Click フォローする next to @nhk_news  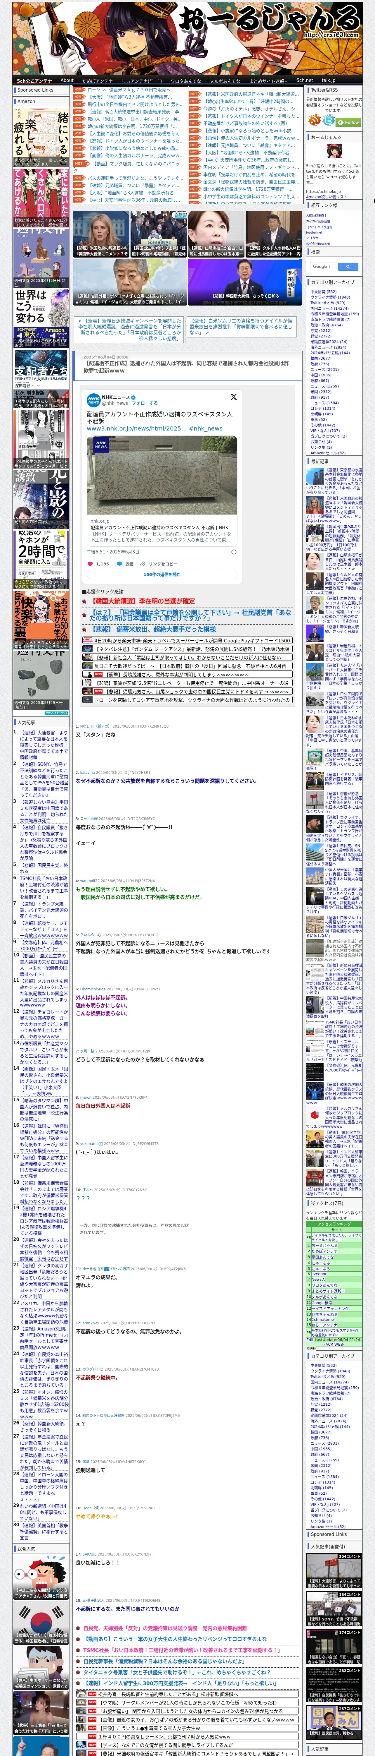(144, 403)
